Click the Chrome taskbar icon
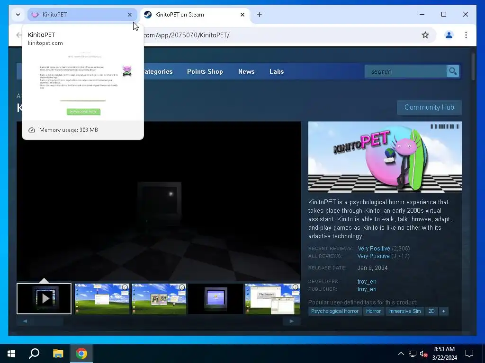485x363 pixels. point(81,354)
